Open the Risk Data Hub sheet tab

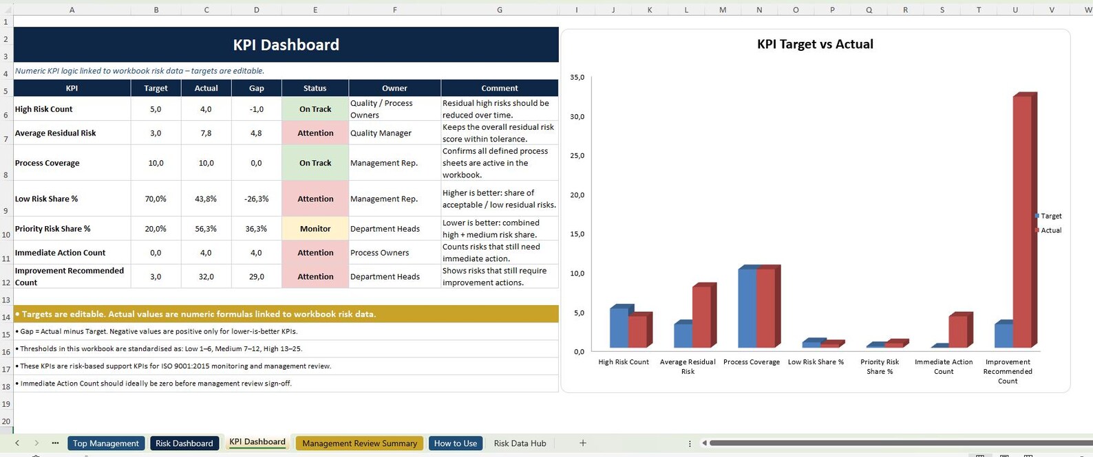click(520, 443)
